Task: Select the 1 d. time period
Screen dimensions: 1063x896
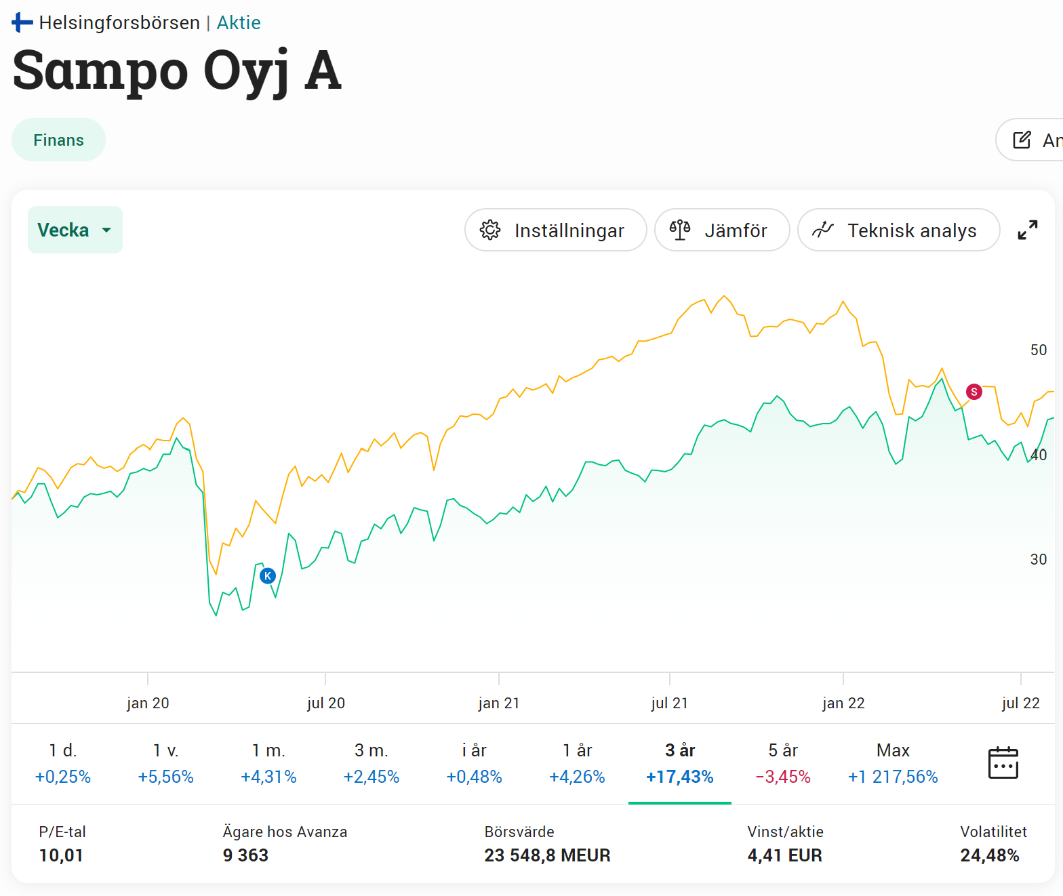Action: click(x=63, y=763)
